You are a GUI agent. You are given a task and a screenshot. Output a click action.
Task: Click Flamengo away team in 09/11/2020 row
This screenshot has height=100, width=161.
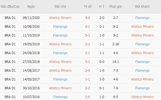point(142,18)
